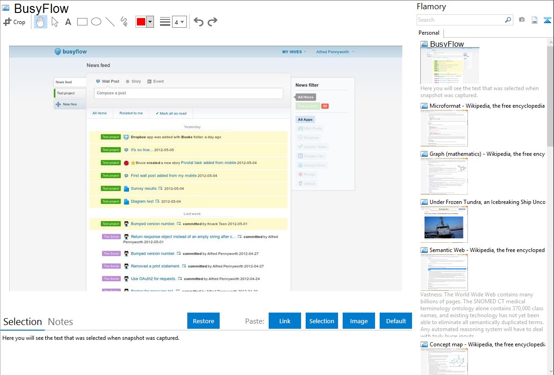The image size is (554, 375).
Task: Click the icon beside Concept map entry
Action: click(424, 344)
